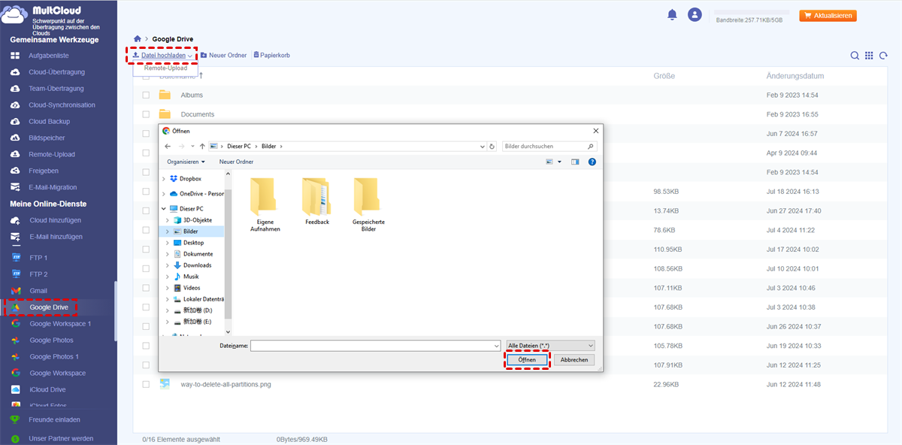Select Gmail in Meine Online-Dienste

(38, 291)
